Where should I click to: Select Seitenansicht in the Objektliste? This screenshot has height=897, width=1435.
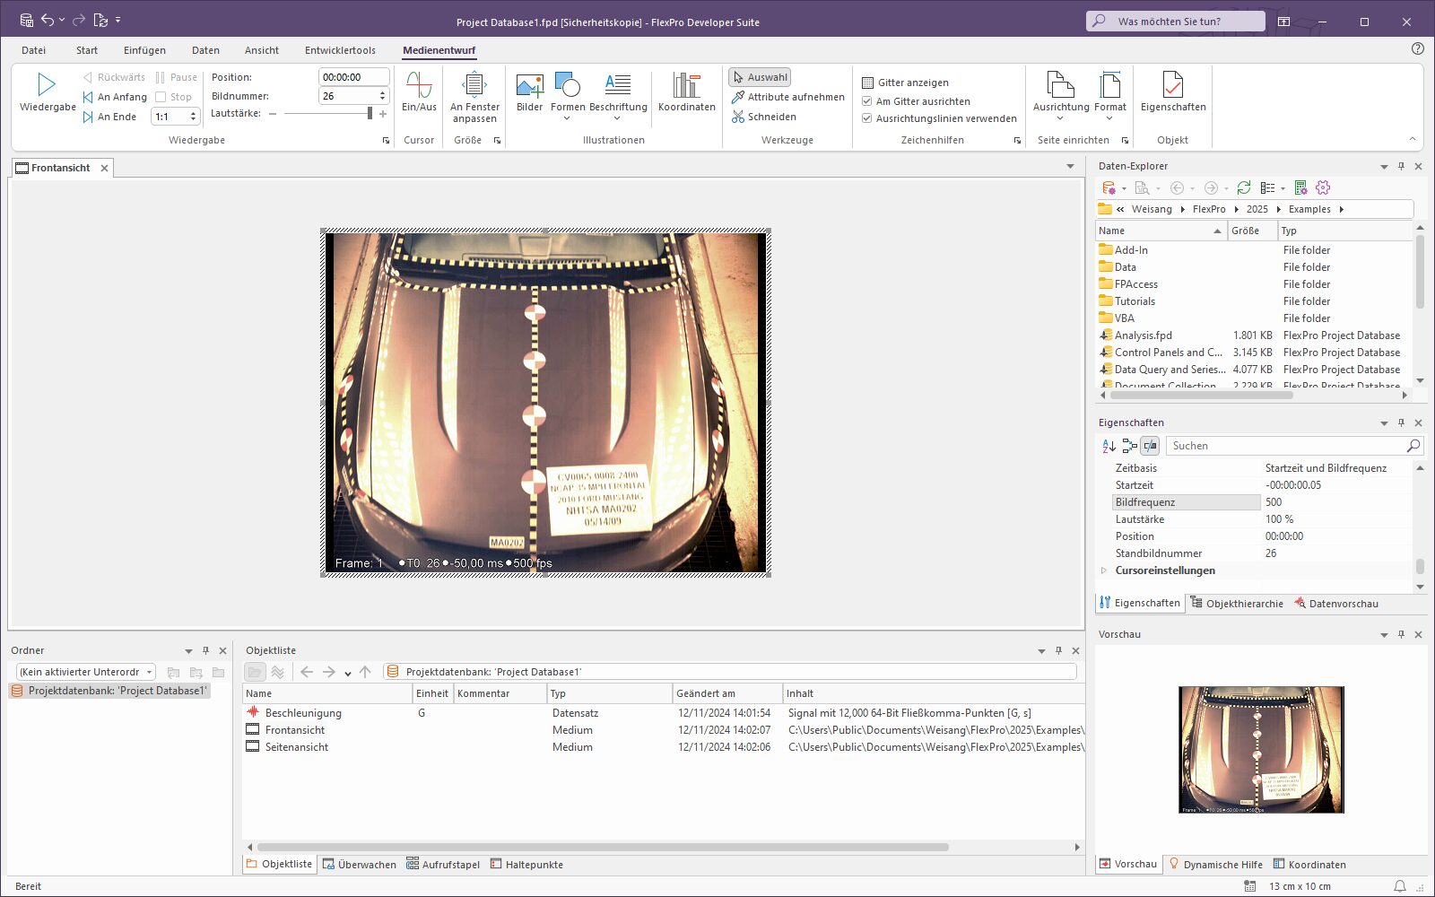[296, 747]
